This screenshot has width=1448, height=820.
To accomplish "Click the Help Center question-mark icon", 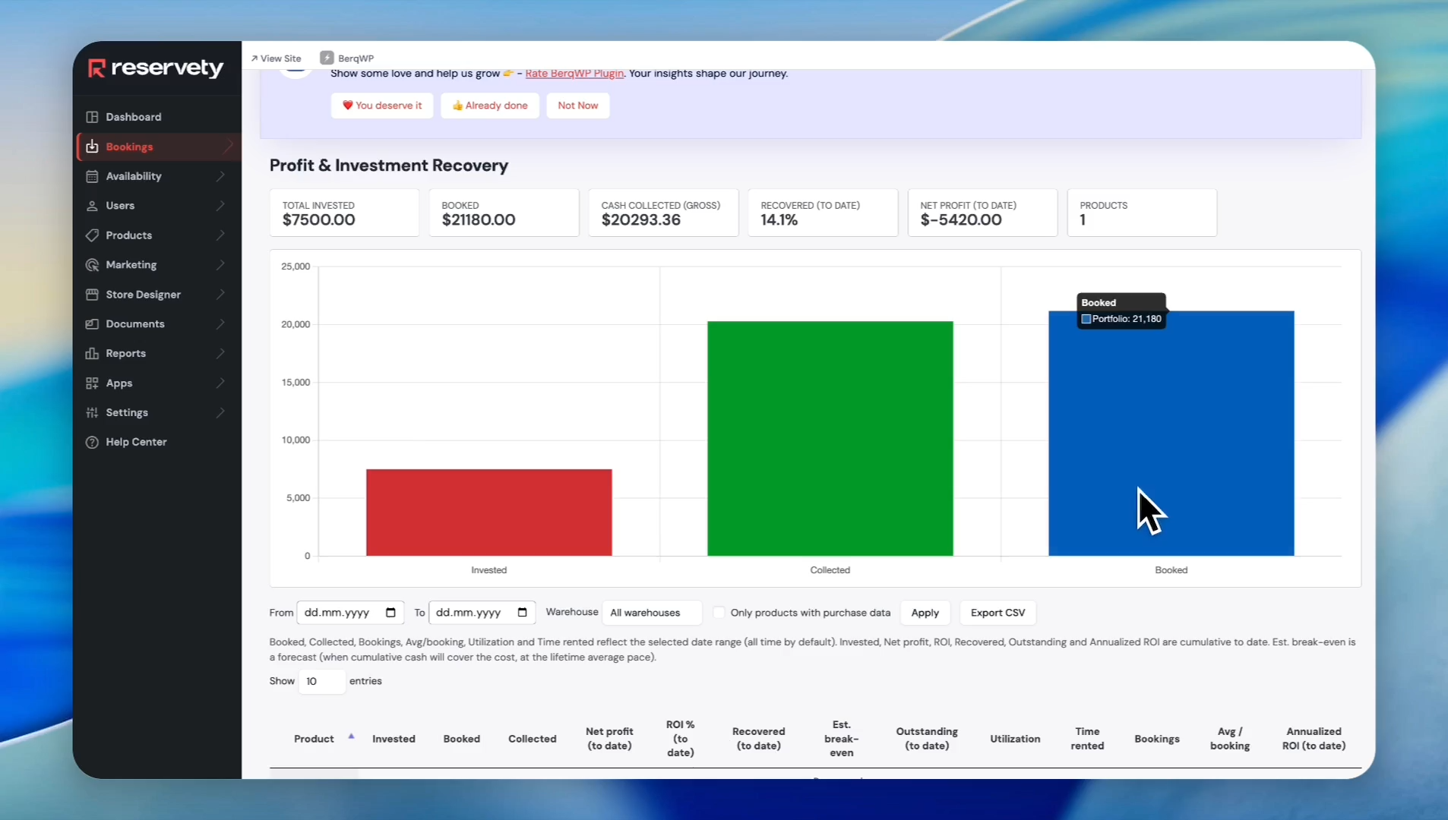I will pyautogui.click(x=92, y=442).
